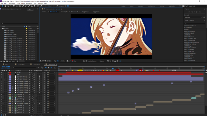Switch to the Pre-comp 59 timeline tab
Image resolution: width=207 pixels, height=116 pixels.
click(21, 64)
